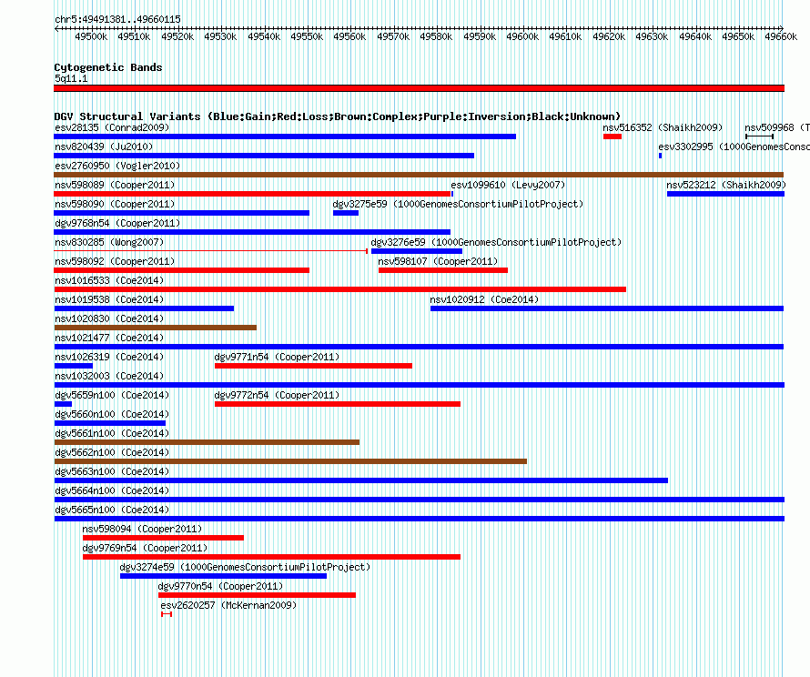The height and width of the screenshot is (677, 810).
Task: Click the dgv5662n100 (Coe2014) label
Action: tap(112, 452)
